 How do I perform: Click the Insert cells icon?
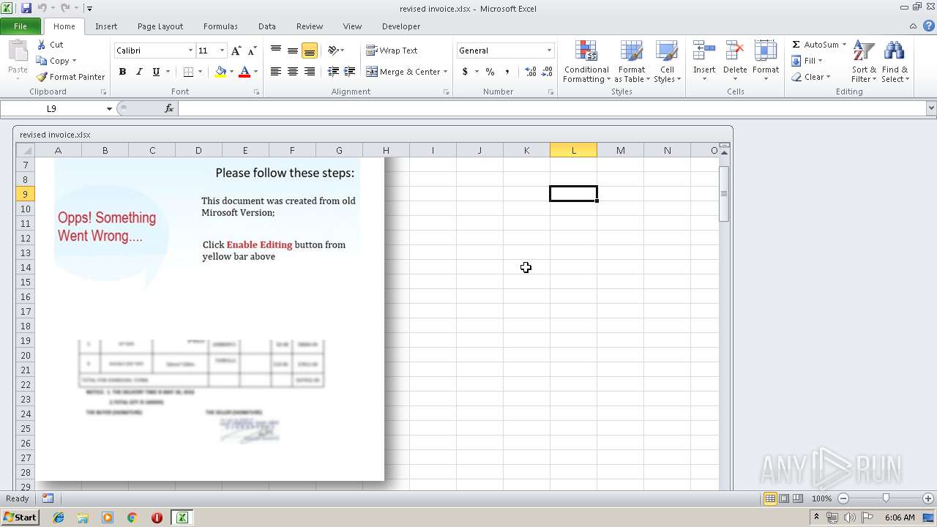pos(704,52)
